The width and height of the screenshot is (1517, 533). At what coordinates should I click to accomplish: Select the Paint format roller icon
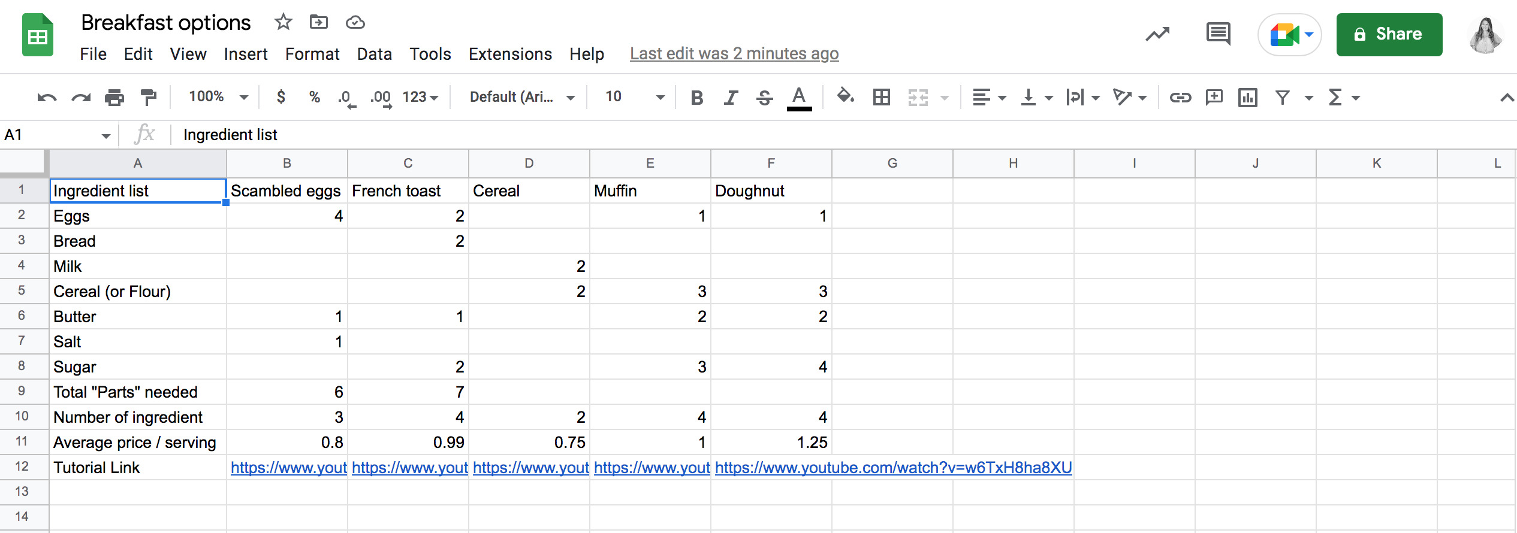148,97
